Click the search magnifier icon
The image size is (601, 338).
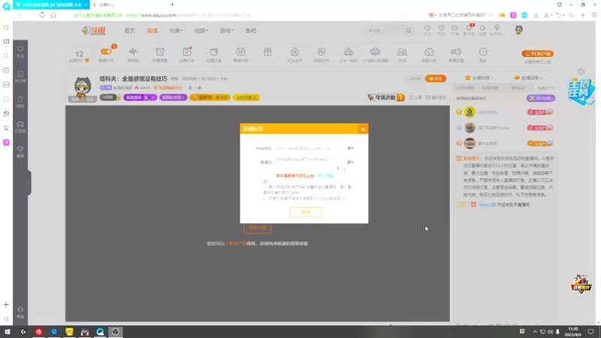coord(408,31)
